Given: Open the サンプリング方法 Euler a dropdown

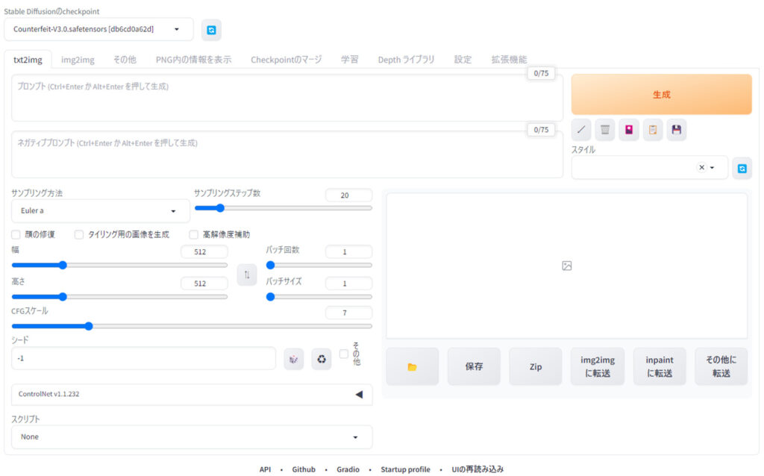Looking at the screenshot, I should (101, 210).
